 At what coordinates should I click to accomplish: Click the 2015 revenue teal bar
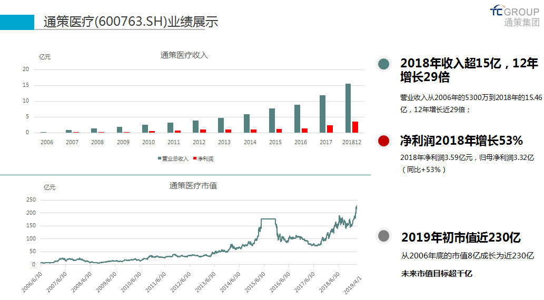pos(272,121)
